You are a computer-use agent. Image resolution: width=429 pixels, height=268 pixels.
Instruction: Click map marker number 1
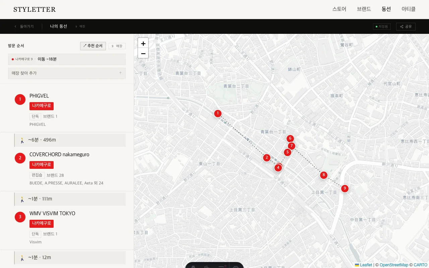218,114
